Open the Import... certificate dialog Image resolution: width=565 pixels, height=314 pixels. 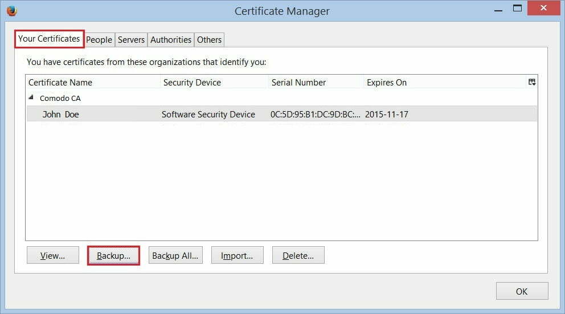tap(237, 256)
